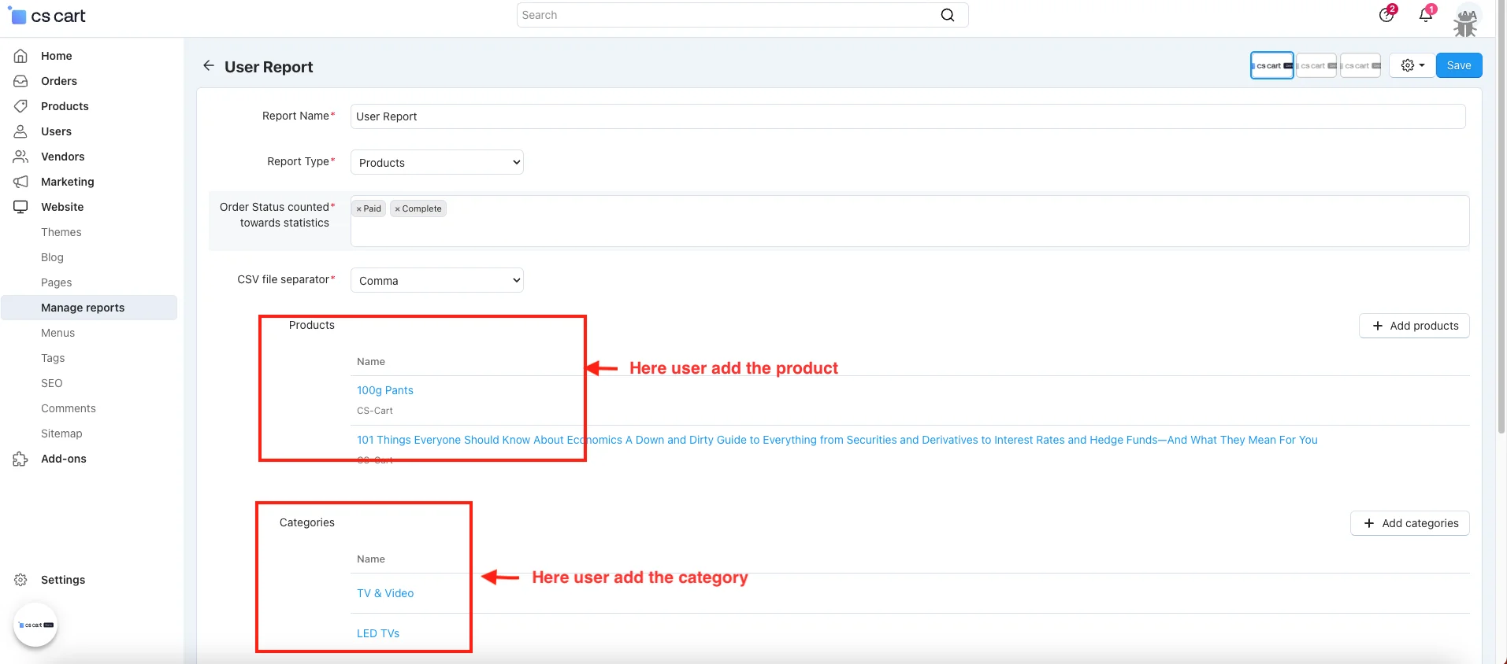Screen dimensions: 1507x664
Task: Click the back arrow beside User Report
Action: tap(208, 66)
